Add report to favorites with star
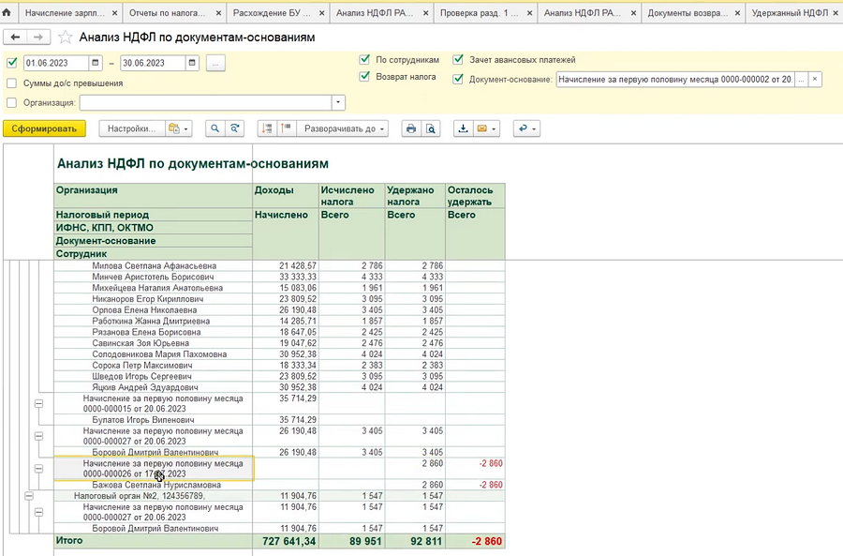 (65, 38)
